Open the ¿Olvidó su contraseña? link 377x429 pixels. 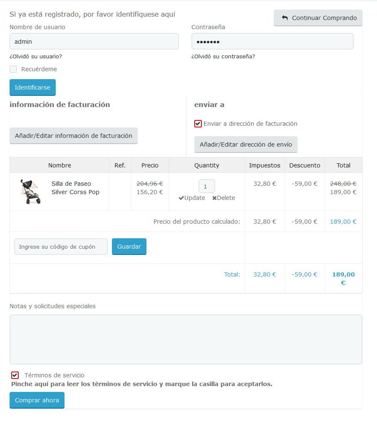coord(223,56)
